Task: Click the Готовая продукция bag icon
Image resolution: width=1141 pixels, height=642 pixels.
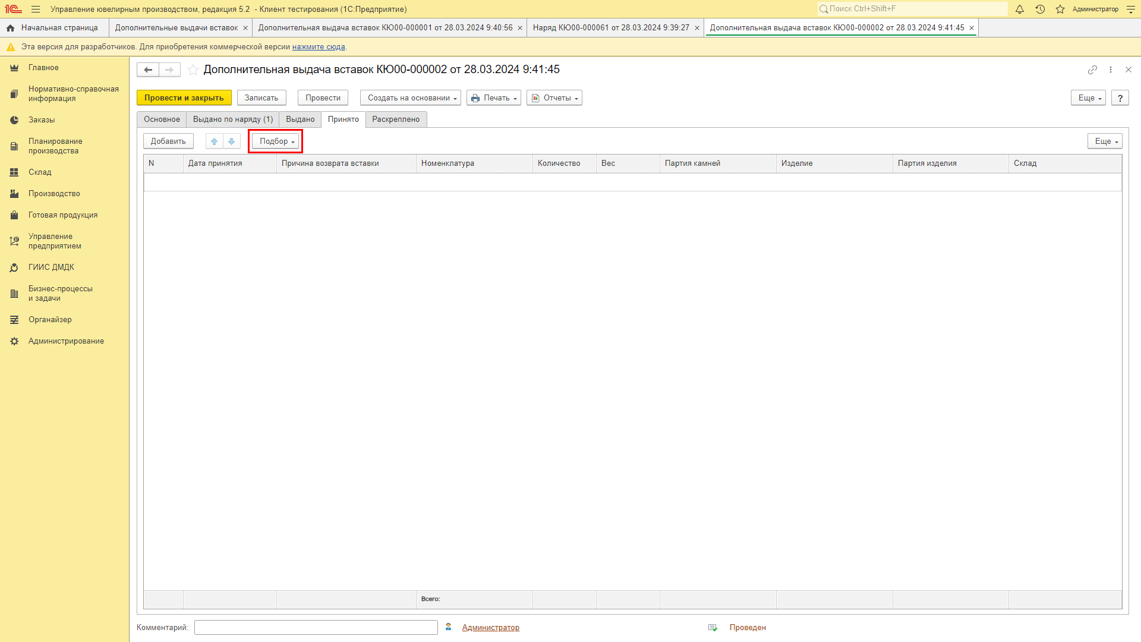Action: coord(14,215)
